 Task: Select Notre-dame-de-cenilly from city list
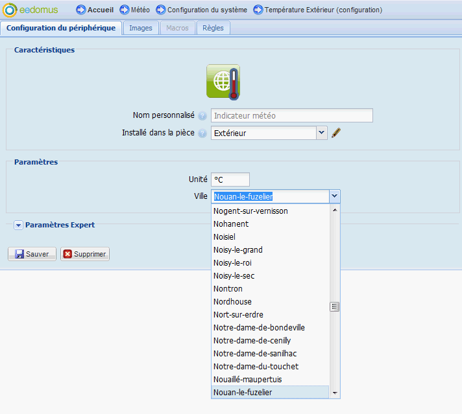[270, 340]
